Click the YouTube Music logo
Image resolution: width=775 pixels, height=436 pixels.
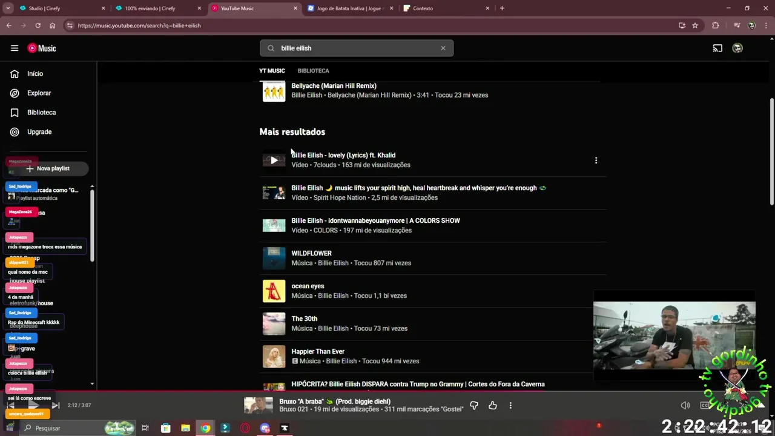click(42, 48)
